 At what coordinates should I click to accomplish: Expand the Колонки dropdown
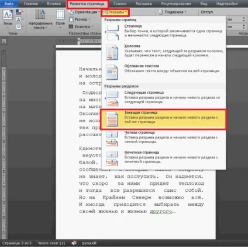pos(81,26)
